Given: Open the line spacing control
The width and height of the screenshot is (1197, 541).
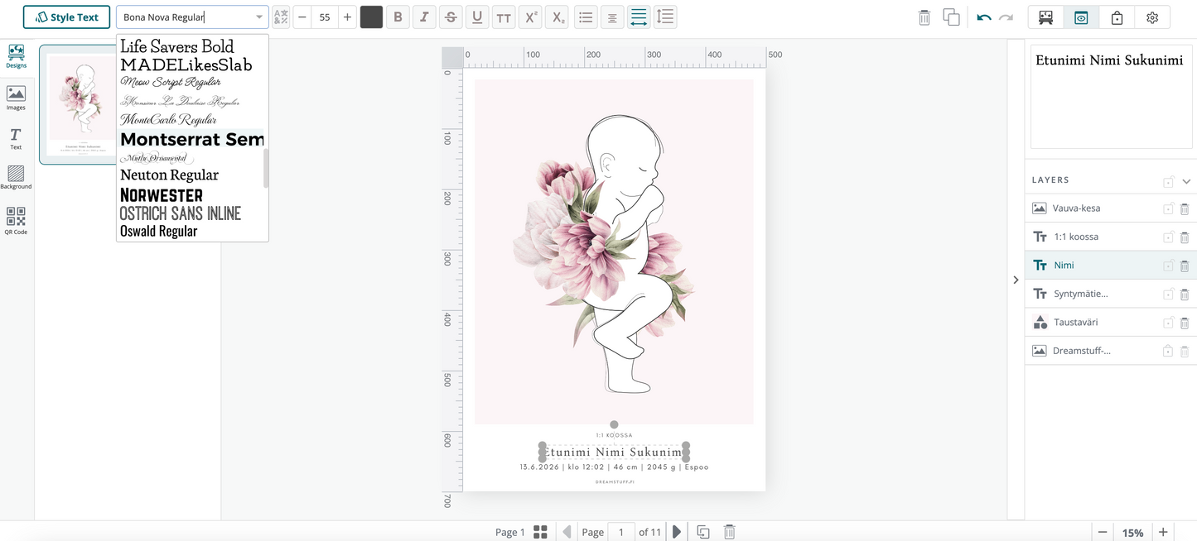Looking at the screenshot, I should (665, 17).
